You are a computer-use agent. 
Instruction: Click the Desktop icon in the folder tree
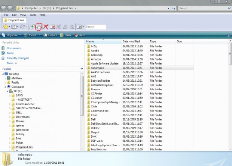[6, 74]
